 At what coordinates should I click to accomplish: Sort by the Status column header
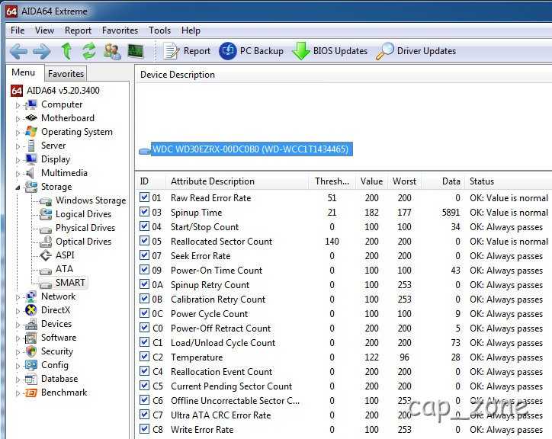click(509, 181)
